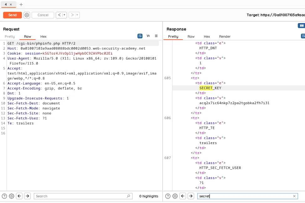Viewport: 305px width, 203px height.
Task: Click the 0 highlights label
Action: pos(149,196)
